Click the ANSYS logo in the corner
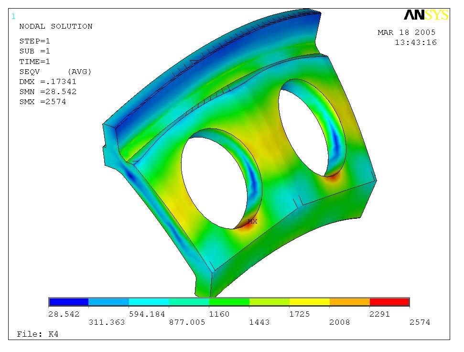 (x=426, y=15)
